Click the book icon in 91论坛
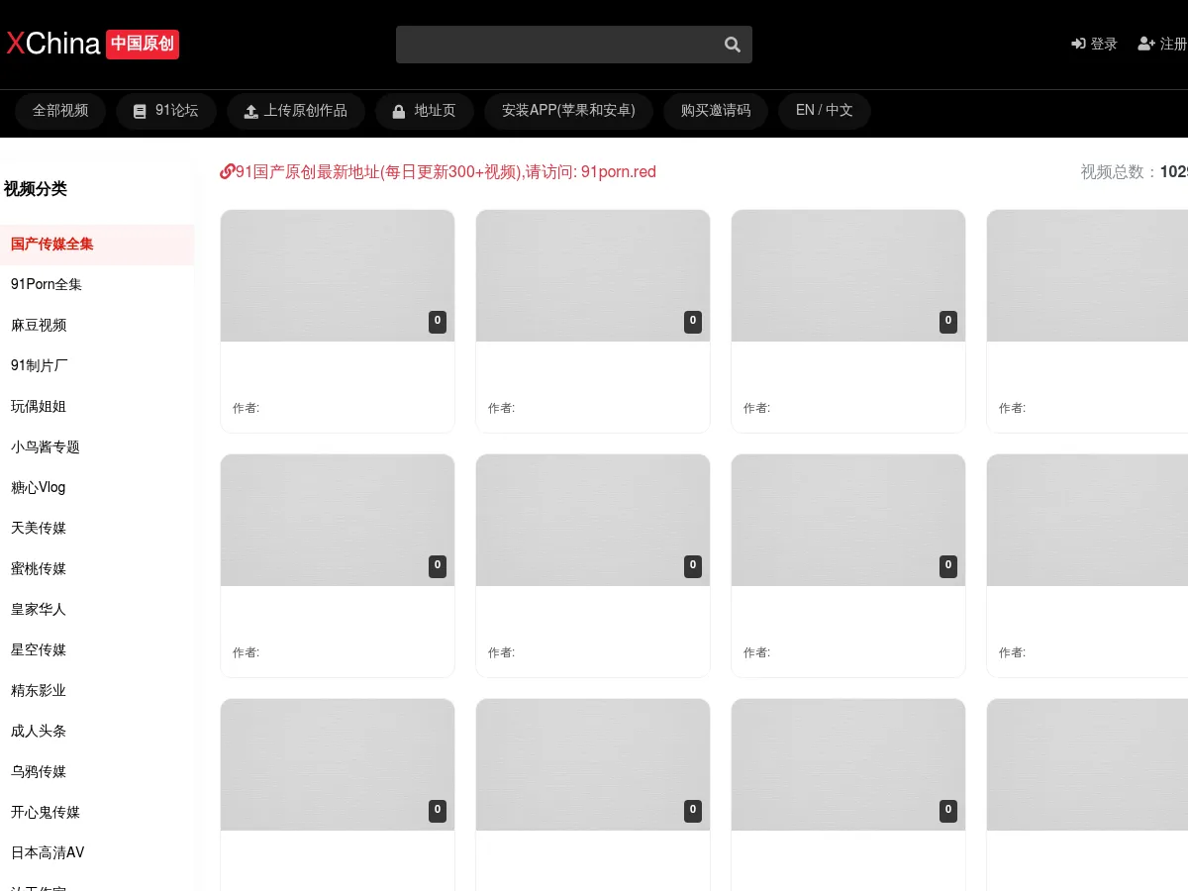1188x891 pixels. point(140,112)
